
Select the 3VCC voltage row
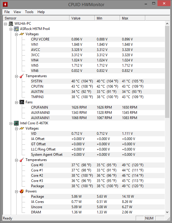click(x=98, y=55)
